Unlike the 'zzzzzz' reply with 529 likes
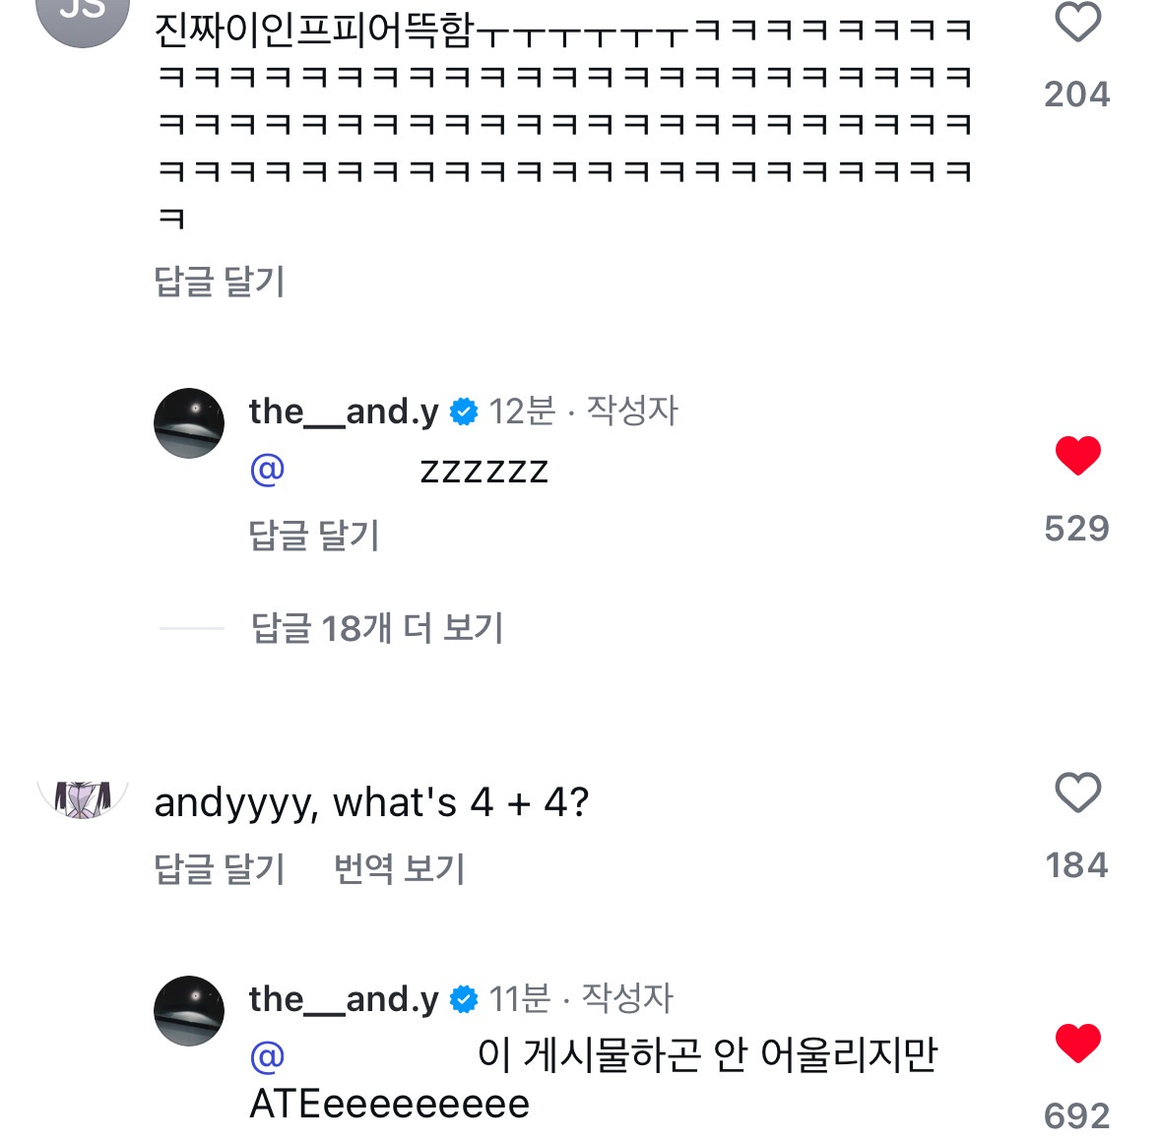The height and width of the screenshot is (1142, 1161). pyautogui.click(x=1077, y=456)
